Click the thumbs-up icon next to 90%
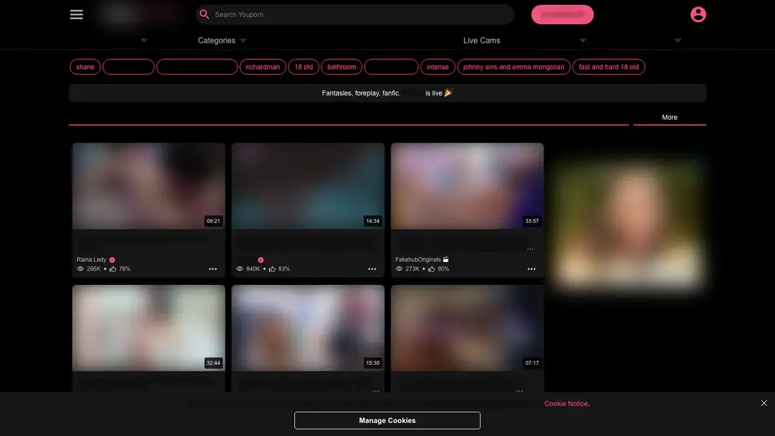This screenshot has height=436, width=775. pos(431,269)
